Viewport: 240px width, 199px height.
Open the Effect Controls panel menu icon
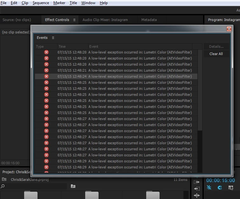pyautogui.click(x=74, y=20)
